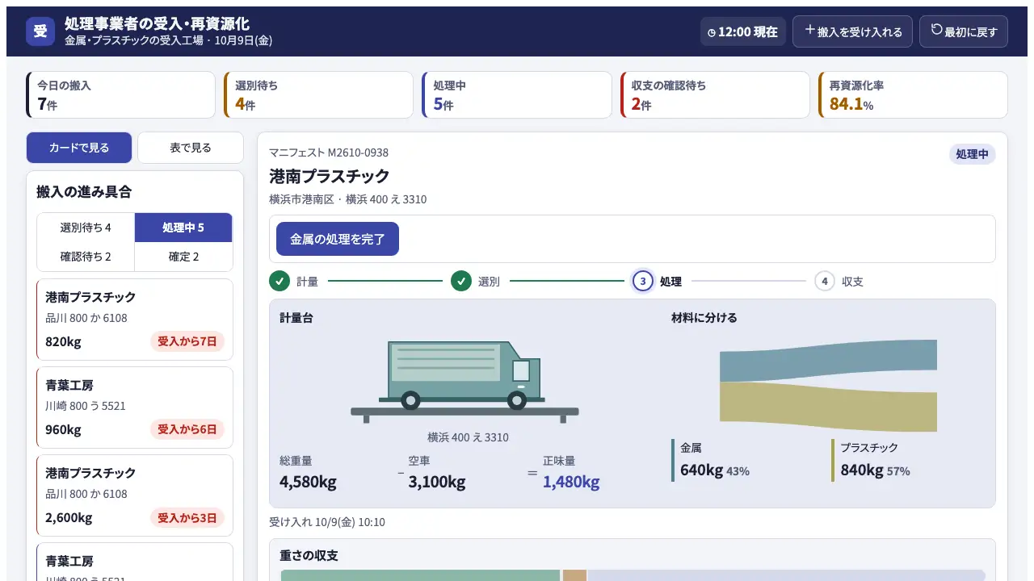This screenshot has height=581, width=1034.
Task: Click the olive plastic flow band
Action: [828, 406]
